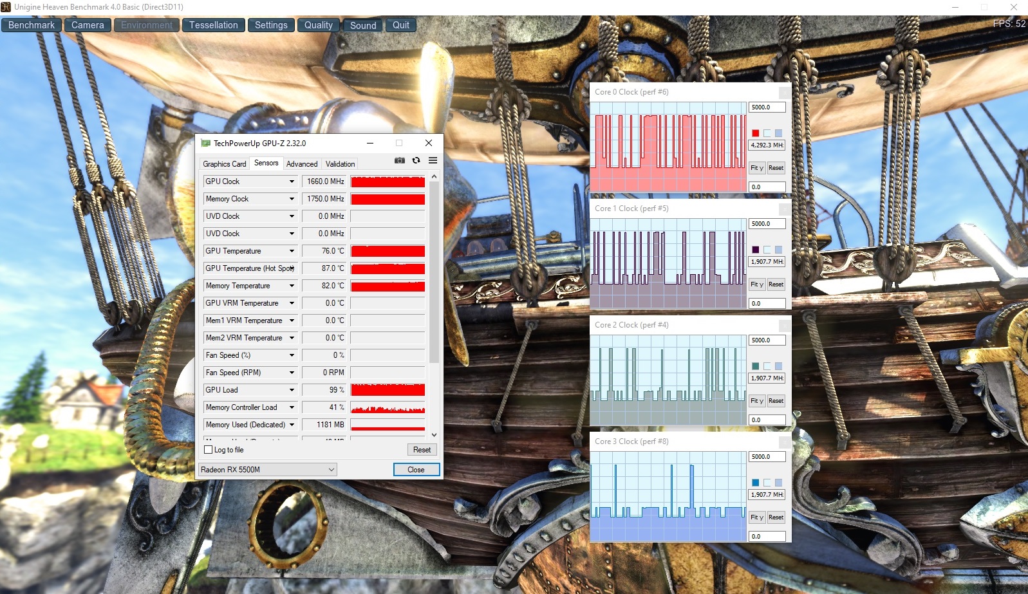Open the Quality menu in Heaven
This screenshot has width=1028, height=594.
319,25
